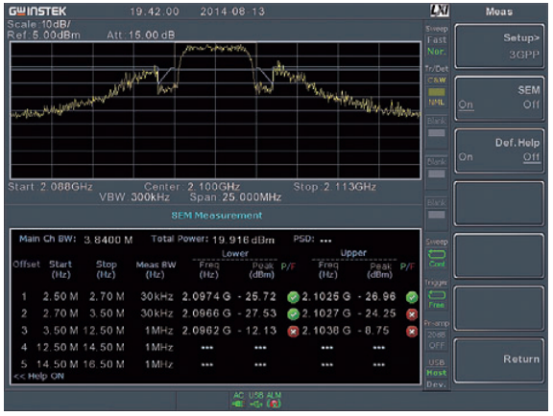Click the Meas menu title

499,12
